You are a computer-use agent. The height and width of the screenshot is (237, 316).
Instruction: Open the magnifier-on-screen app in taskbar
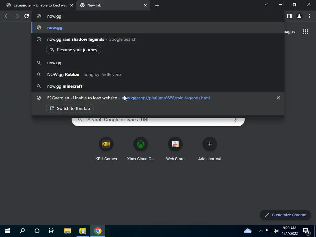tap(83, 231)
